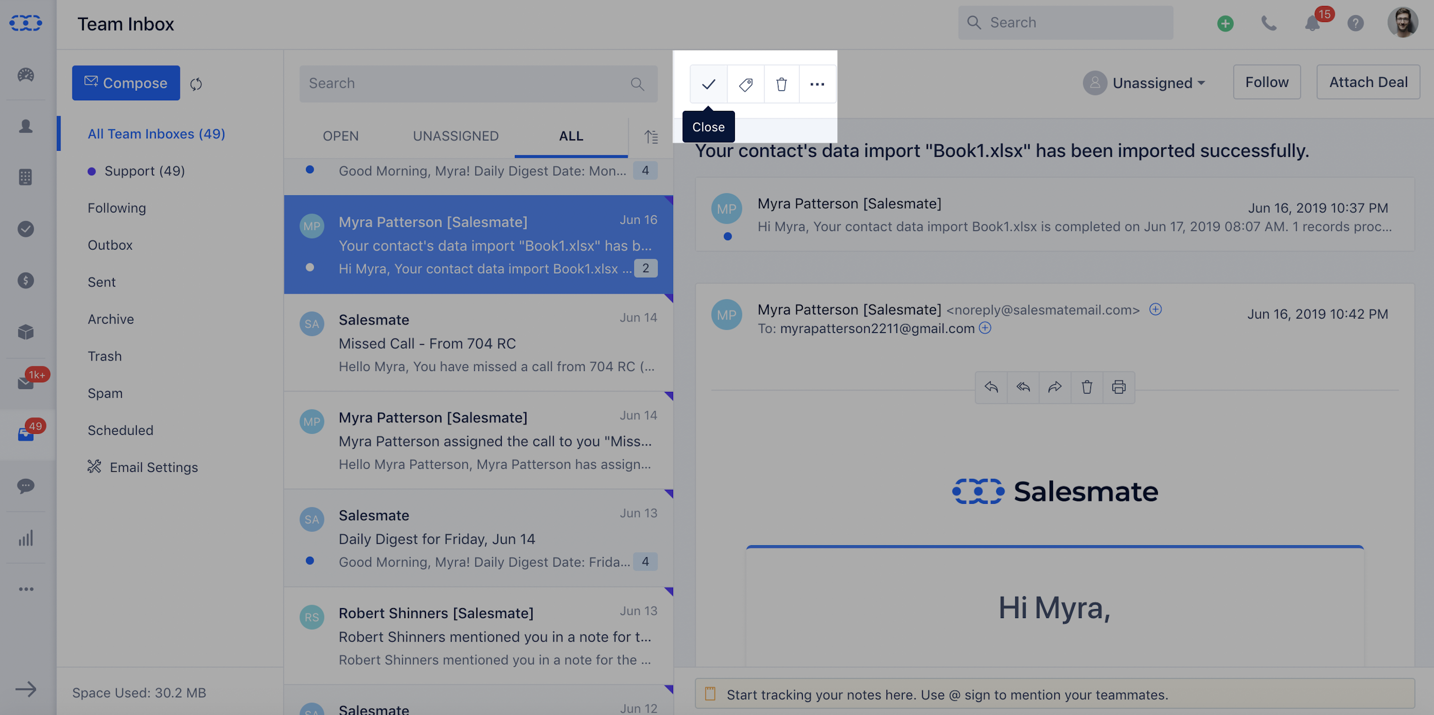Viewport: 1434px width, 715px height.
Task: Open Missed Call - From 704 RC conversation
Action: pos(478,343)
